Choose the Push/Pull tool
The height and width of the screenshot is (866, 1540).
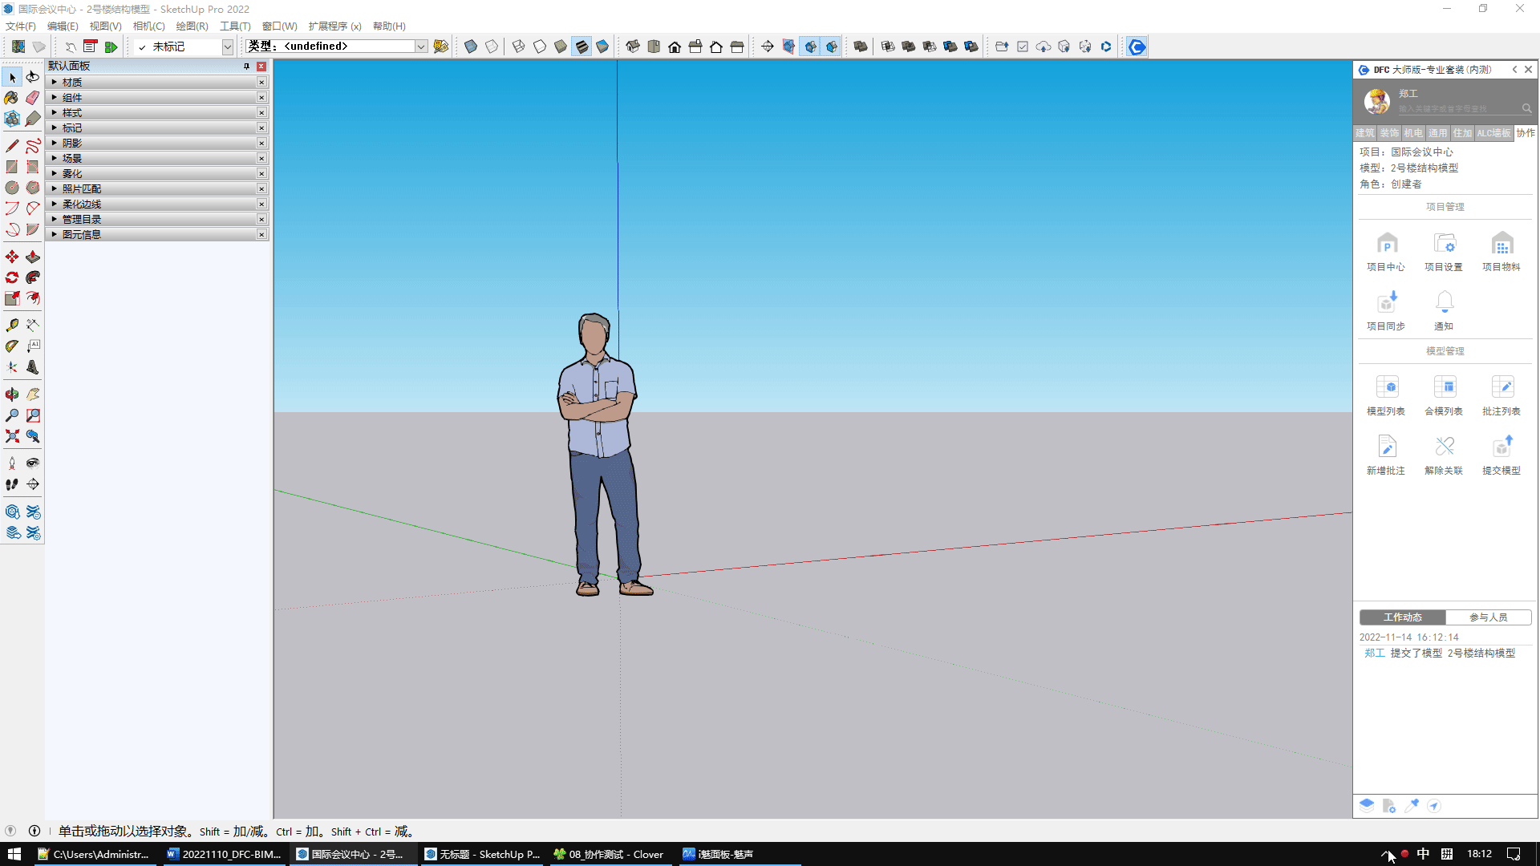click(x=33, y=257)
